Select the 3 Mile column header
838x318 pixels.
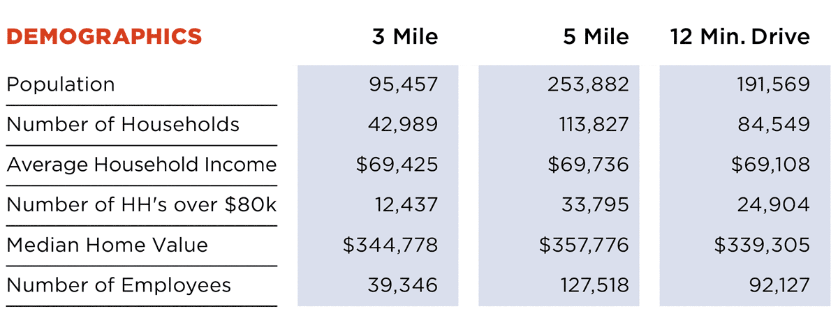404,36
